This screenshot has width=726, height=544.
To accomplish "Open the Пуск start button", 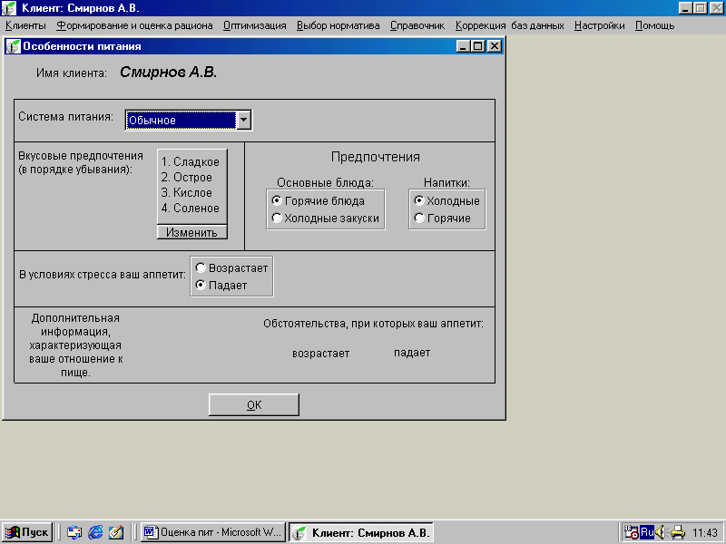I will pyautogui.click(x=27, y=532).
